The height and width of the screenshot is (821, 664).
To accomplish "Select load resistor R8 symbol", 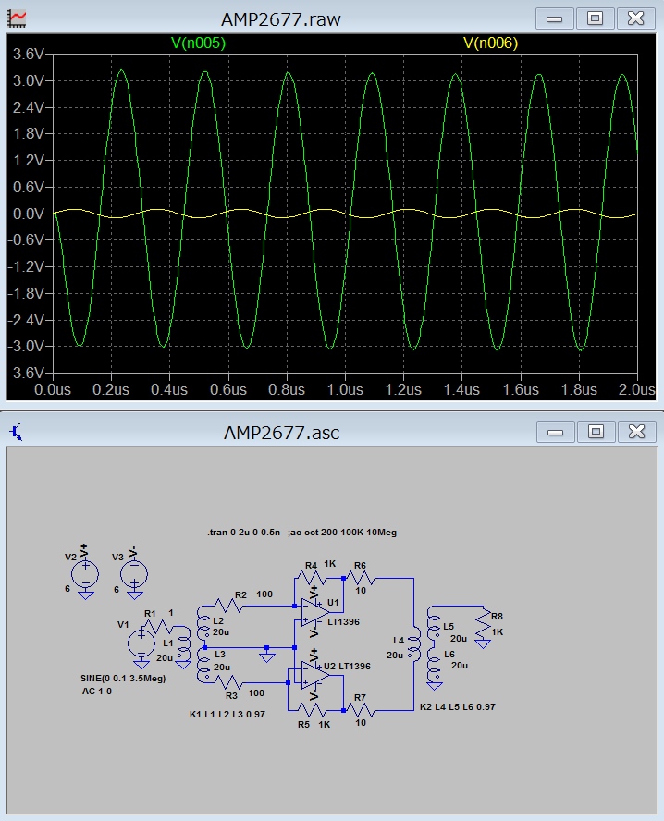I will coord(483,623).
